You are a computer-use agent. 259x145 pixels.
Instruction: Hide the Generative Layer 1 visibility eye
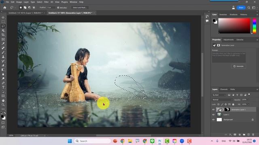click(x=213, y=110)
